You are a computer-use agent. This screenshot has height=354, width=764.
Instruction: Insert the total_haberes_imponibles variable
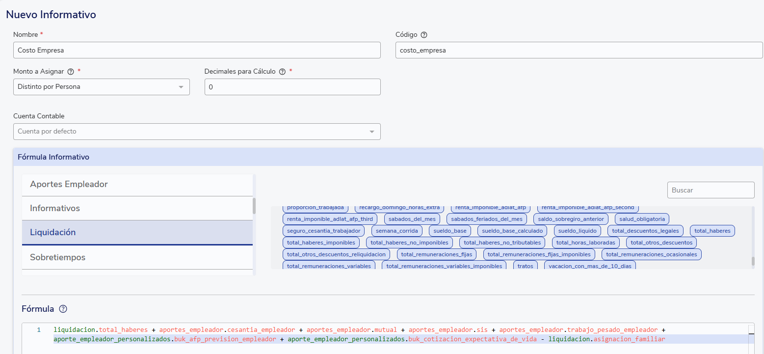click(x=321, y=243)
